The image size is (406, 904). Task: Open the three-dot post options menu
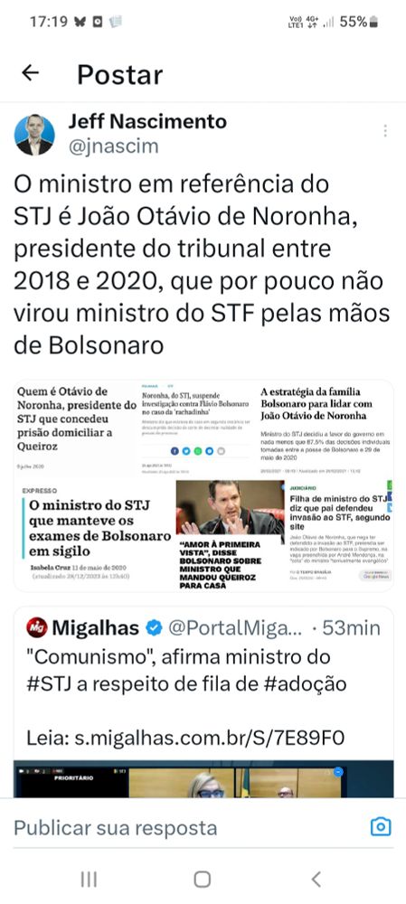coord(384,131)
